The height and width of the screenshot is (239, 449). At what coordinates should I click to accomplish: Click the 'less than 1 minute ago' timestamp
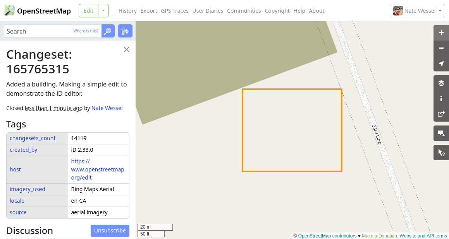tap(53, 108)
